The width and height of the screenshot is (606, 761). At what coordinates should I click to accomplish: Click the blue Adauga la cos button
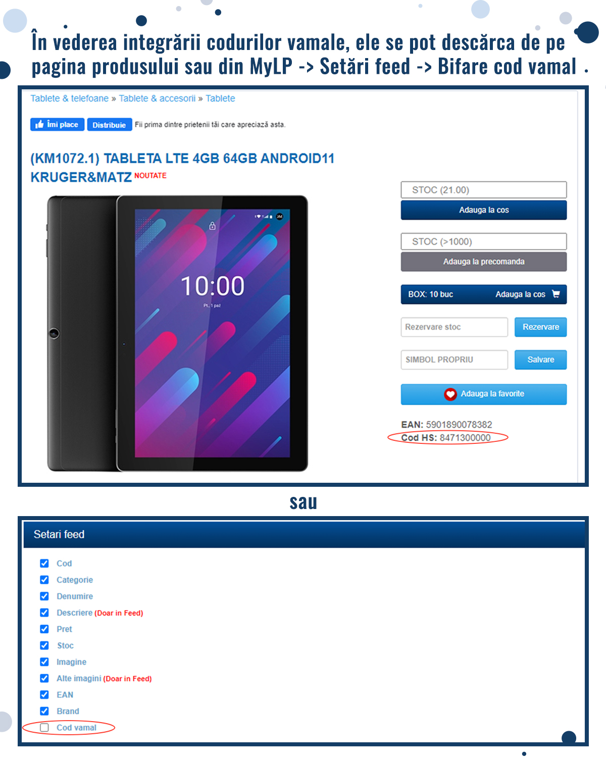(x=484, y=210)
